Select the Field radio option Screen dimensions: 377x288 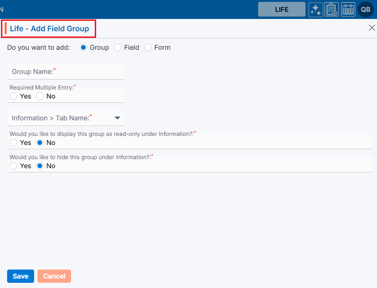[118, 47]
